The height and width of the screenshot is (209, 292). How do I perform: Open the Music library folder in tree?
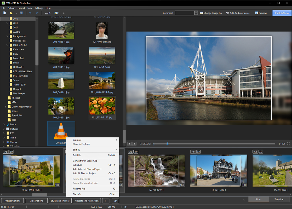point(13,125)
